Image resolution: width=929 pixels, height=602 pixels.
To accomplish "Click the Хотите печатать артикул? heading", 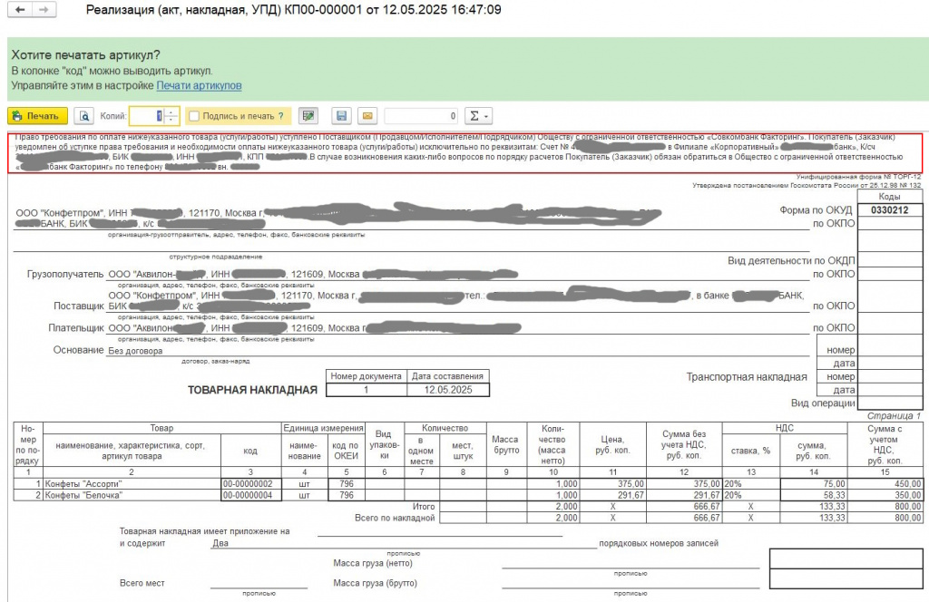I will (85, 55).
